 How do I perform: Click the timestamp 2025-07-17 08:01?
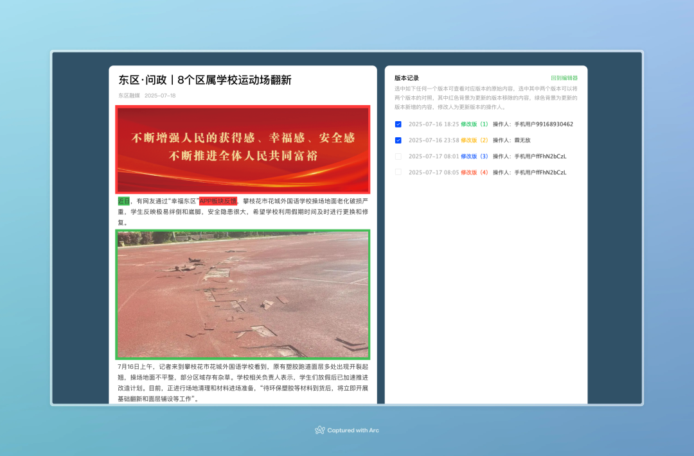(x=433, y=156)
